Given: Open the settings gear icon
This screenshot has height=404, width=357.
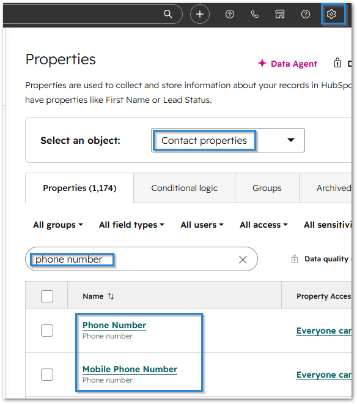Looking at the screenshot, I should pyautogui.click(x=331, y=14).
